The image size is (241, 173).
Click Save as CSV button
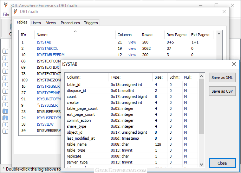click(x=222, y=91)
